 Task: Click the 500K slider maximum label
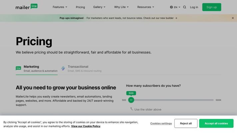point(218,100)
